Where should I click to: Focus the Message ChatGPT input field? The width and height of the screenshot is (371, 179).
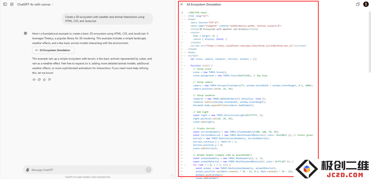click(87, 170)
